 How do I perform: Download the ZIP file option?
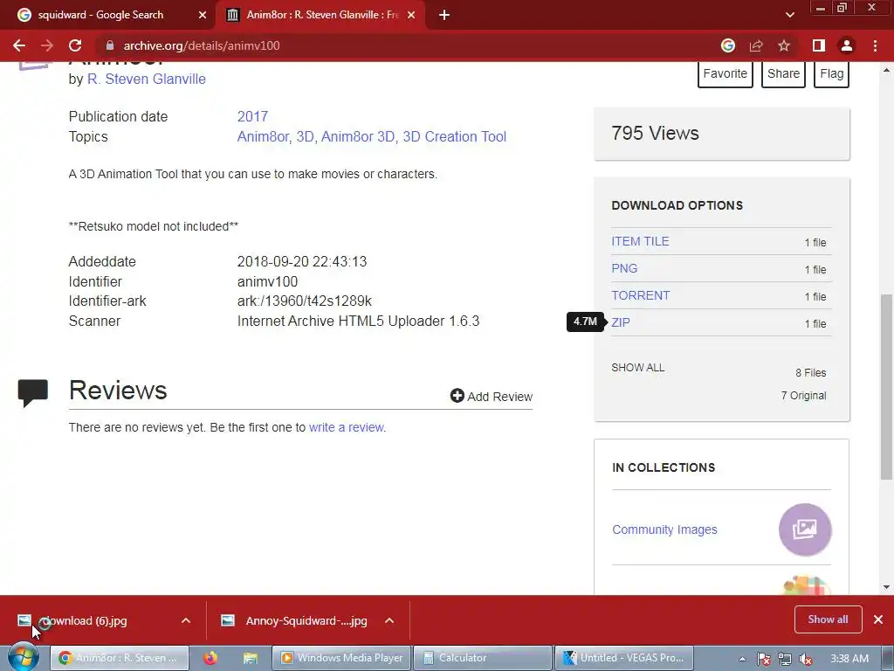pyautogui.click(x=621, y=322)
